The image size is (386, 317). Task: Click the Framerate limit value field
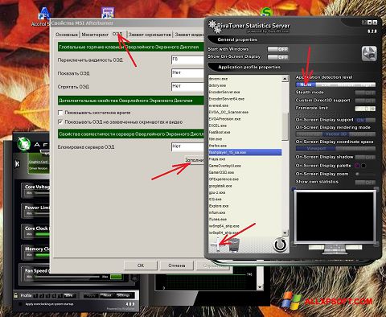coord(365,109)
